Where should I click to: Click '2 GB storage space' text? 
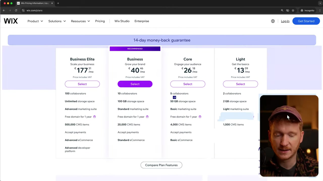[x=235, y=101]
